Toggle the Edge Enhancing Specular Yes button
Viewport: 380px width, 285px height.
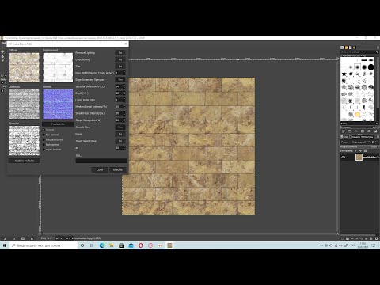tap(120, 80)
